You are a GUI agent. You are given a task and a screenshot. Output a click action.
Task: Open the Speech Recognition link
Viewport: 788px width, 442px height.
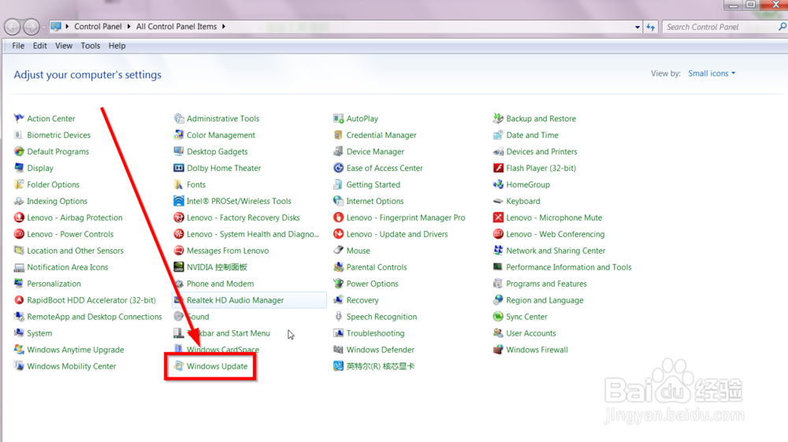coord(381,317)
